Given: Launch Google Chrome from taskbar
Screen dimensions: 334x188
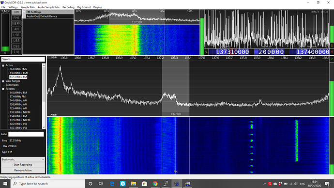Looking at the screenshot, I should (x=155, y=184).
